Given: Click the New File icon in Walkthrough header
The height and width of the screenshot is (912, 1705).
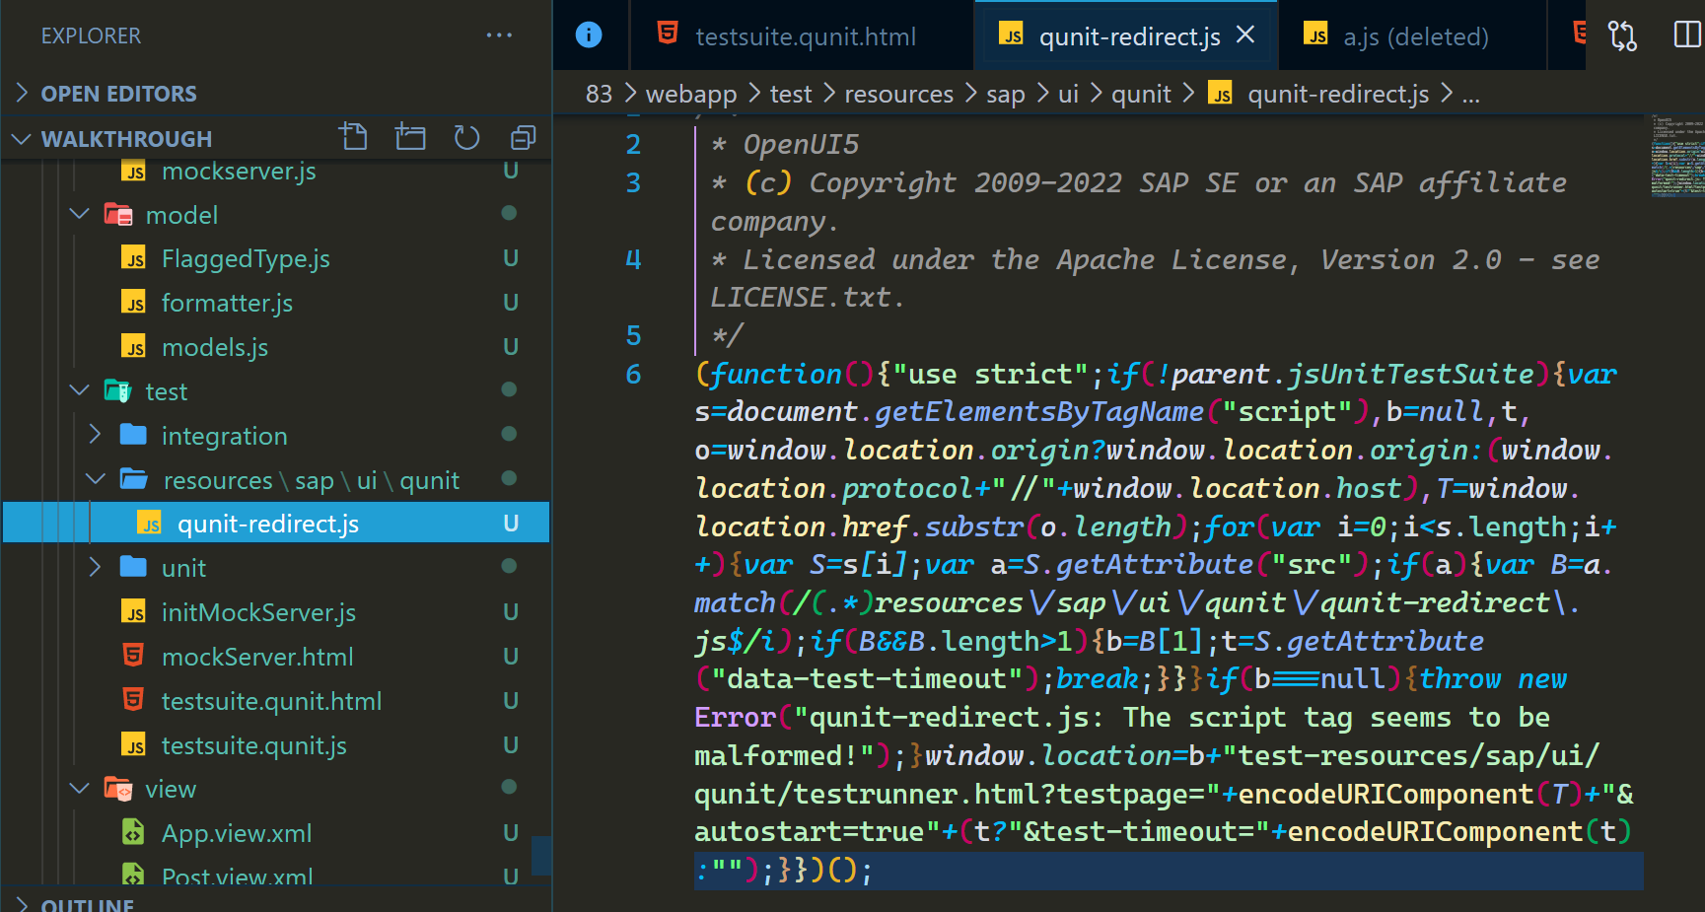Looking at the screenshot, I should (x=353, y=137).
